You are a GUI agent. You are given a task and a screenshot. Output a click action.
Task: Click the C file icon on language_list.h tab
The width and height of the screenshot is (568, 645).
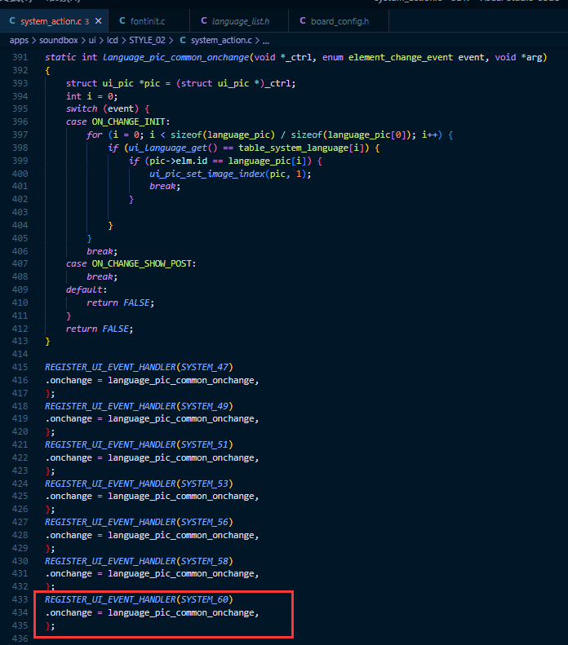tap(204, 20)
